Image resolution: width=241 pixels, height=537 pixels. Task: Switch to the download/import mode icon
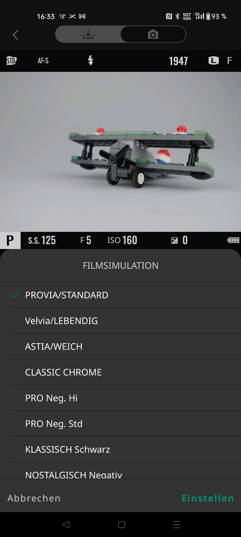pyautogui.click(x=88, y=34)
